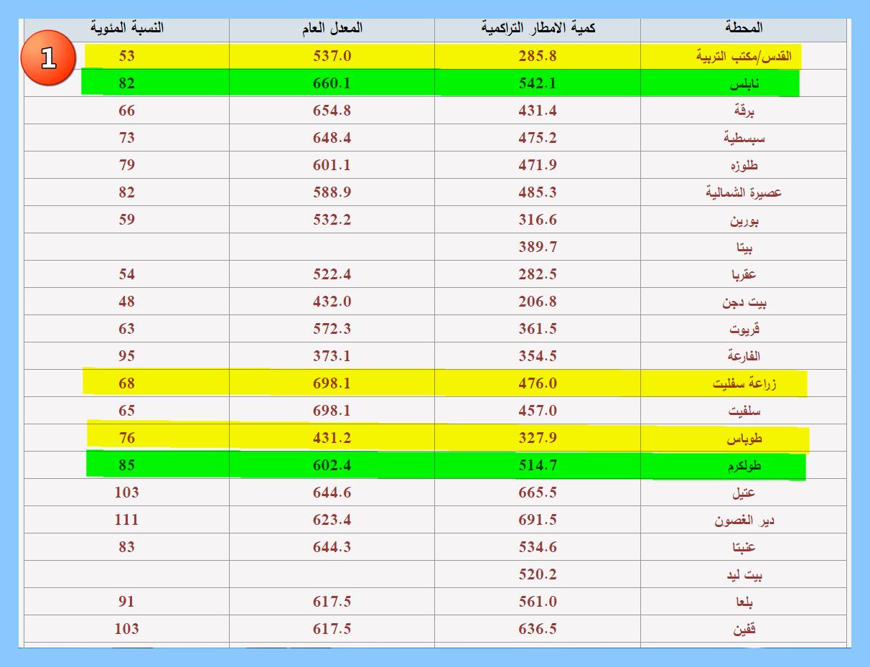The height and width of the screenshot is (667, 870).
Task: Click the general average value 373.1
Action: click(332, 356)
